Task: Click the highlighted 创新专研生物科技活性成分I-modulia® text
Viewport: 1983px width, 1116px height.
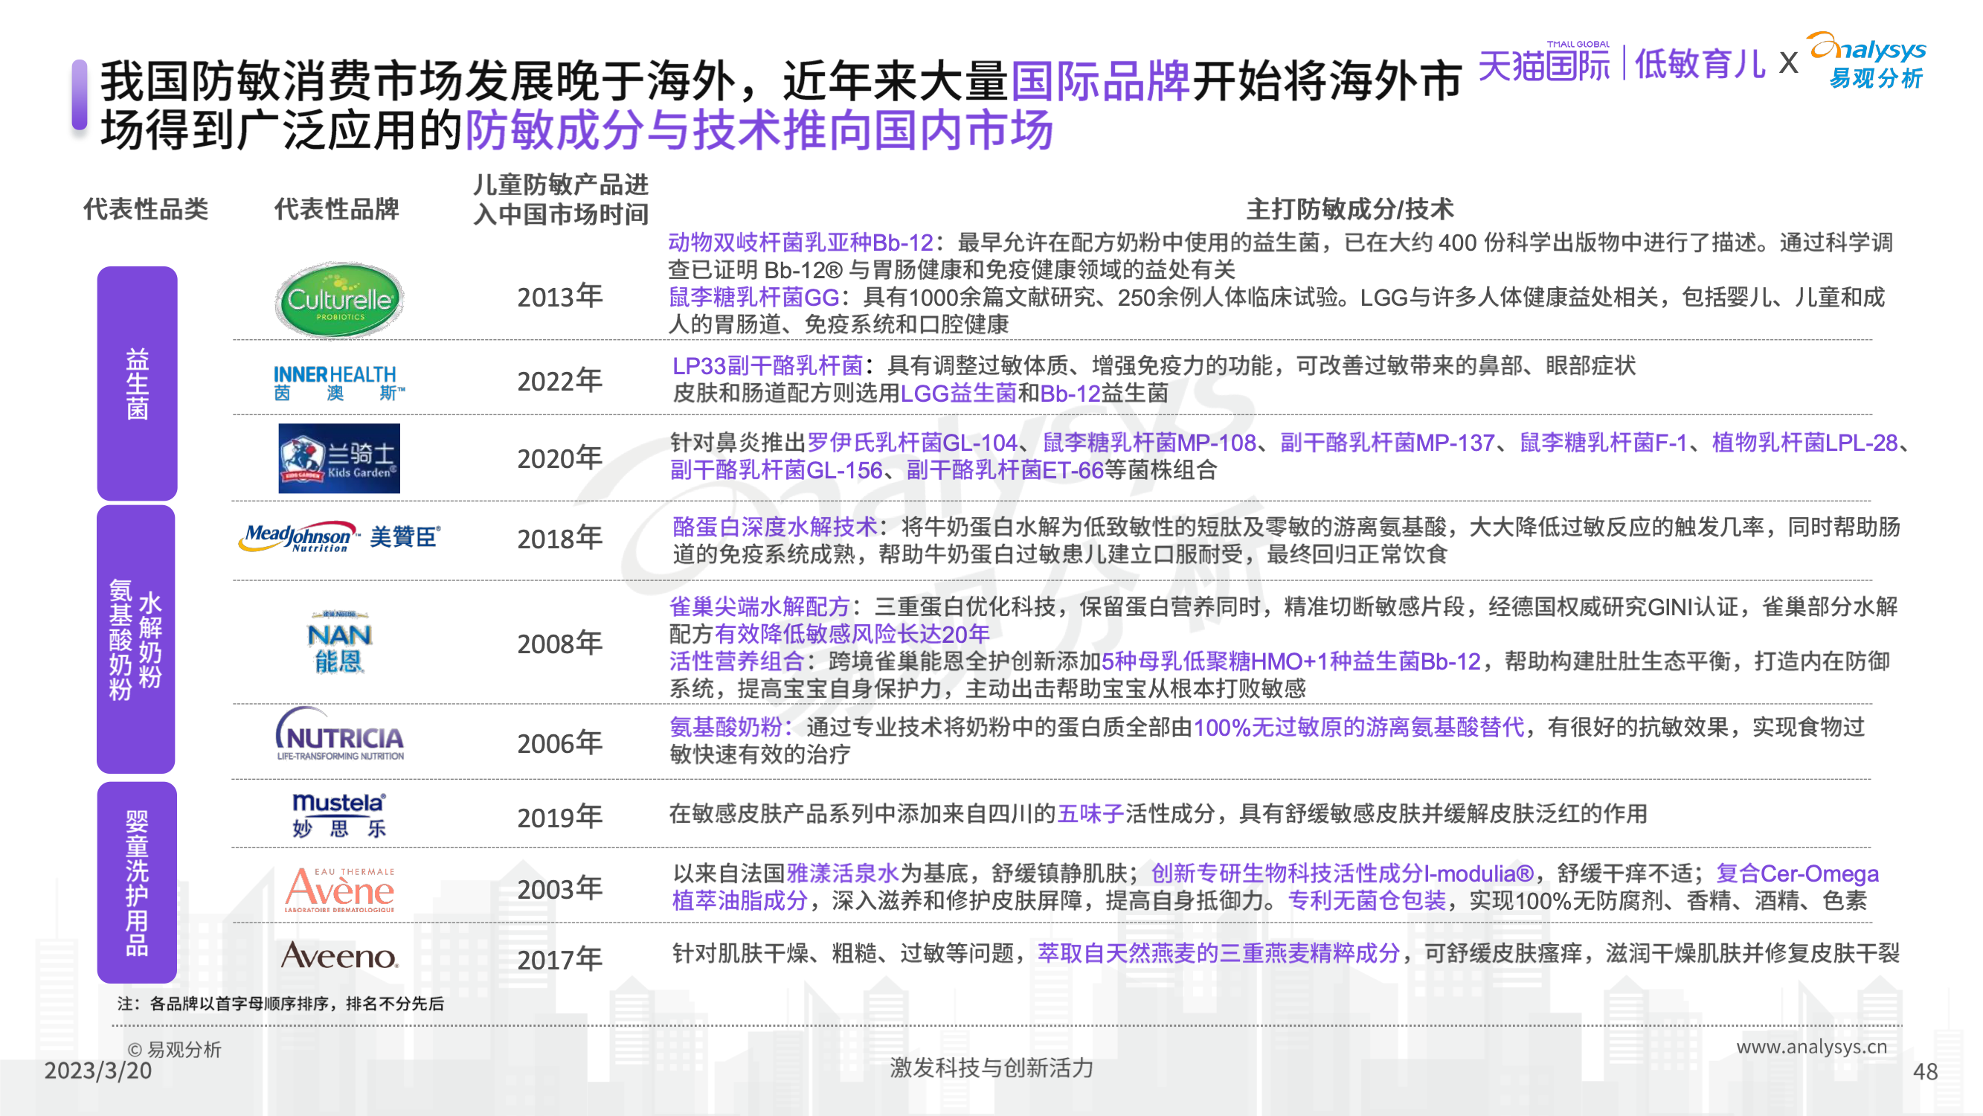Action: 1343,873
